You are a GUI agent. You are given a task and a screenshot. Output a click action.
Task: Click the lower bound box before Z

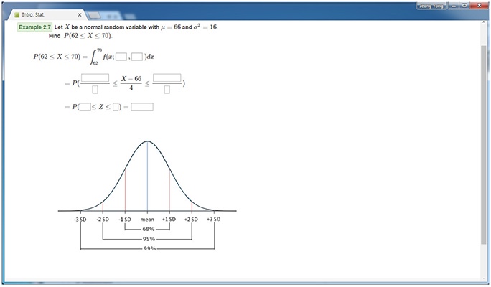[x=85, y=108]
